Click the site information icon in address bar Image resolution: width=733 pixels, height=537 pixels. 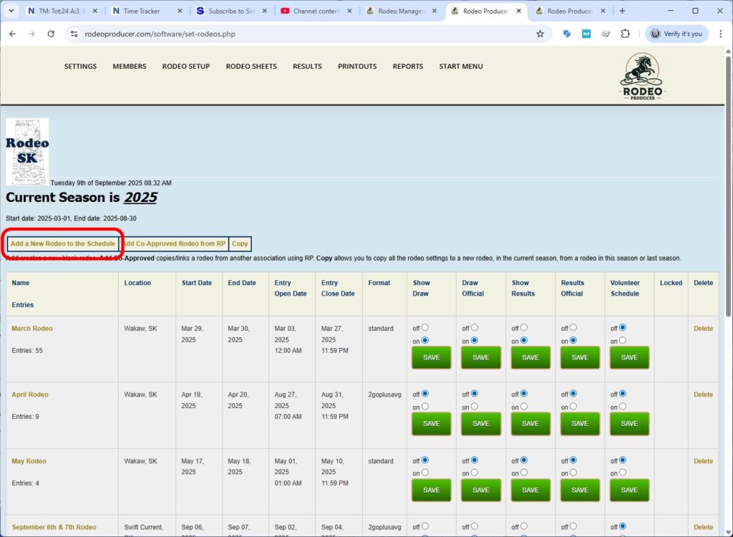click(x=74, y=34)
